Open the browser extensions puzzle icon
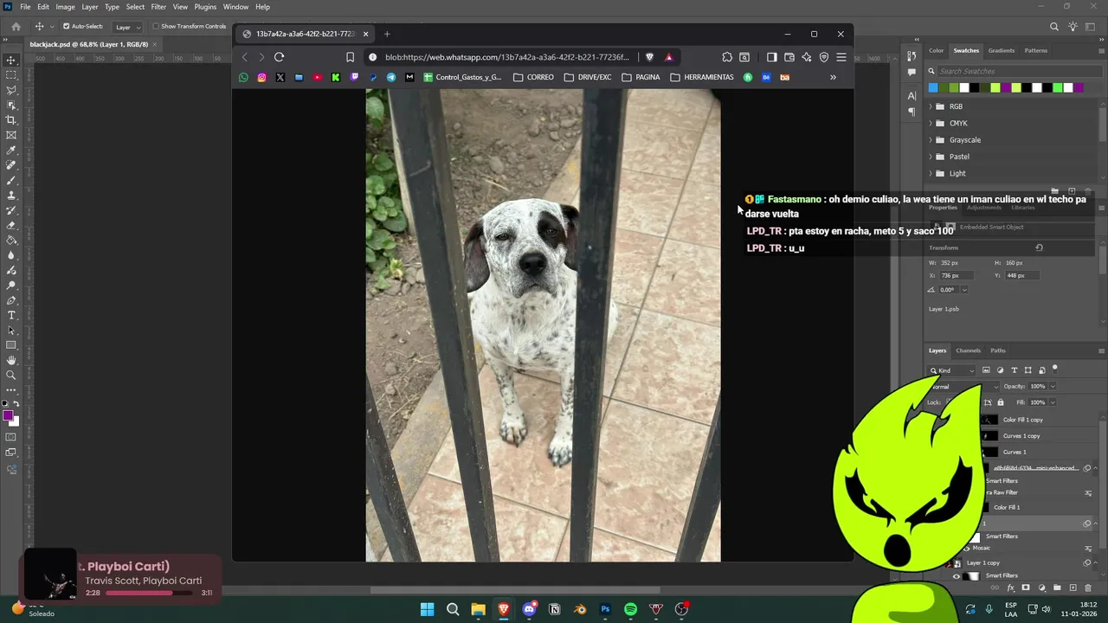 pos(727,57)
